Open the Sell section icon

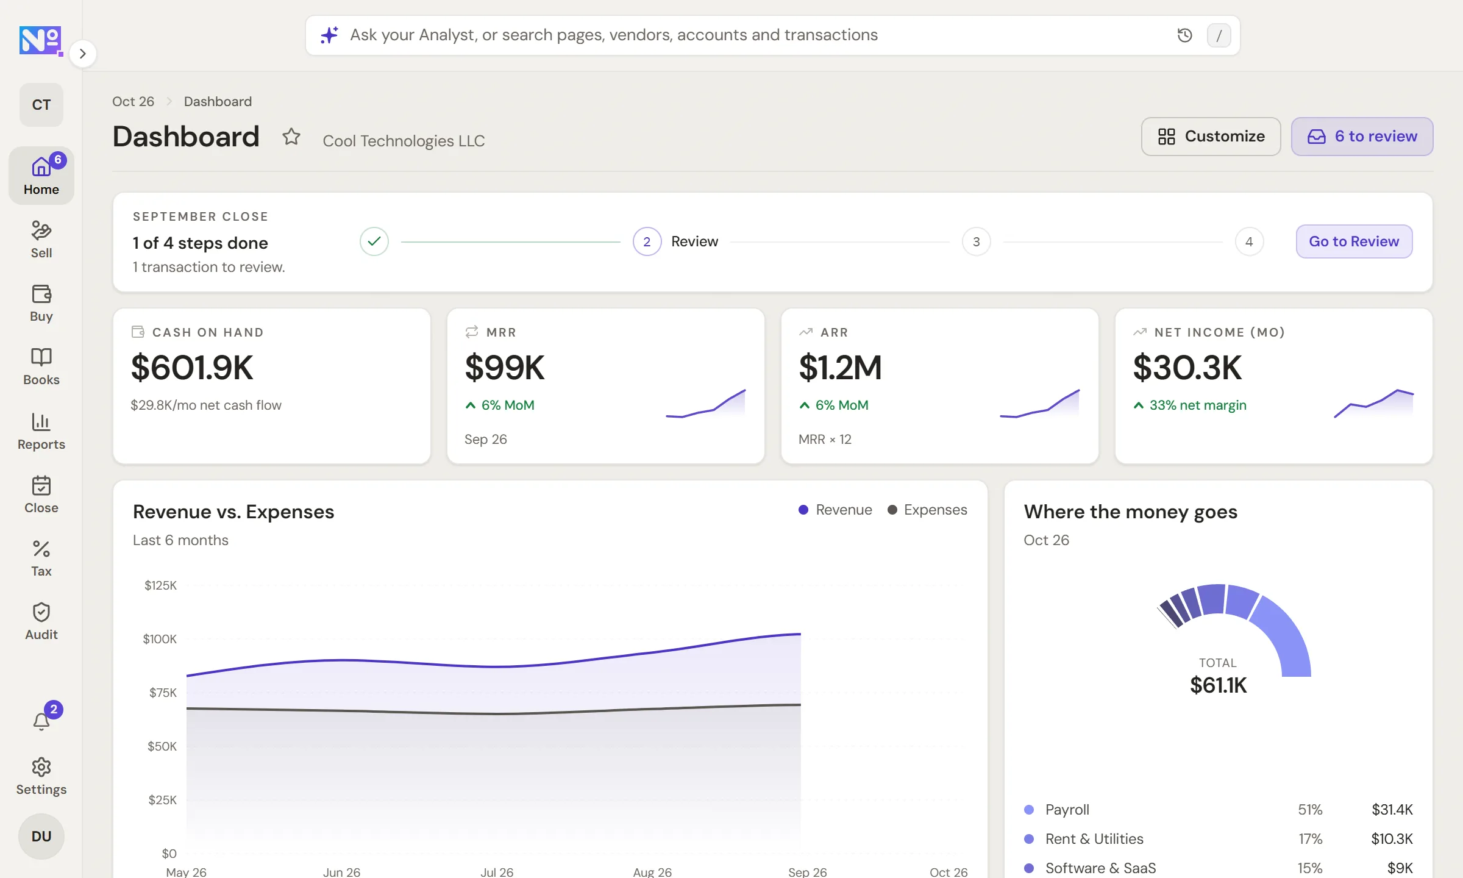41,230
